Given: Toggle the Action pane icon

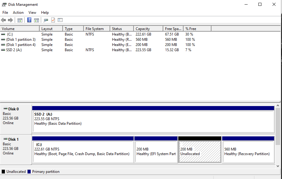Looking at the screenshot, I should coord(37,20).
